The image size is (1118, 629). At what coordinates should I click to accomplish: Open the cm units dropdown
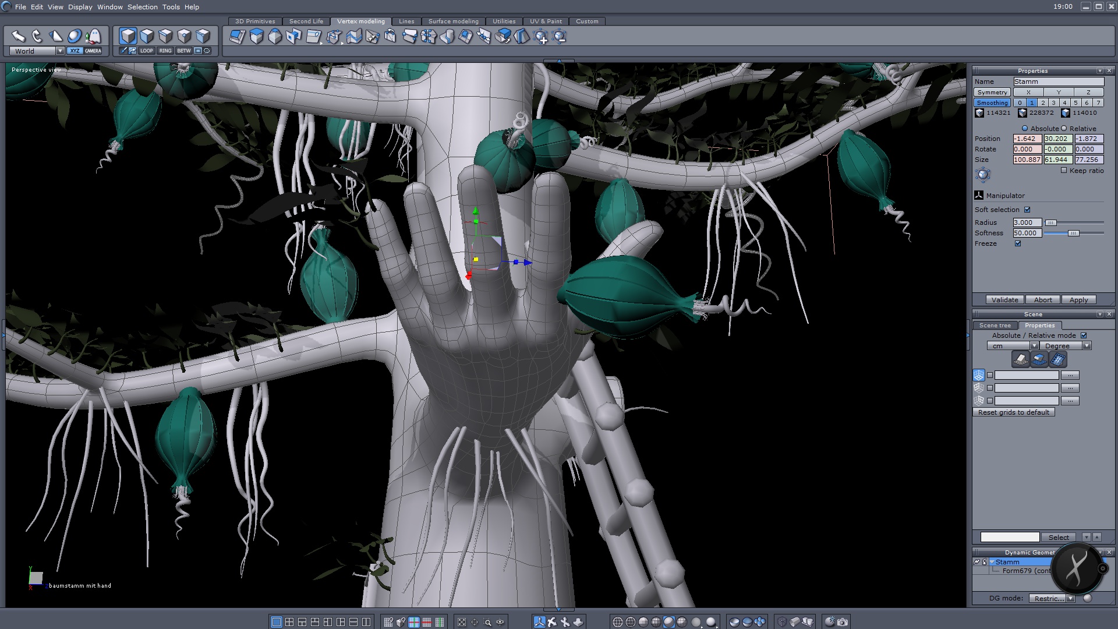click(1034, 346)
